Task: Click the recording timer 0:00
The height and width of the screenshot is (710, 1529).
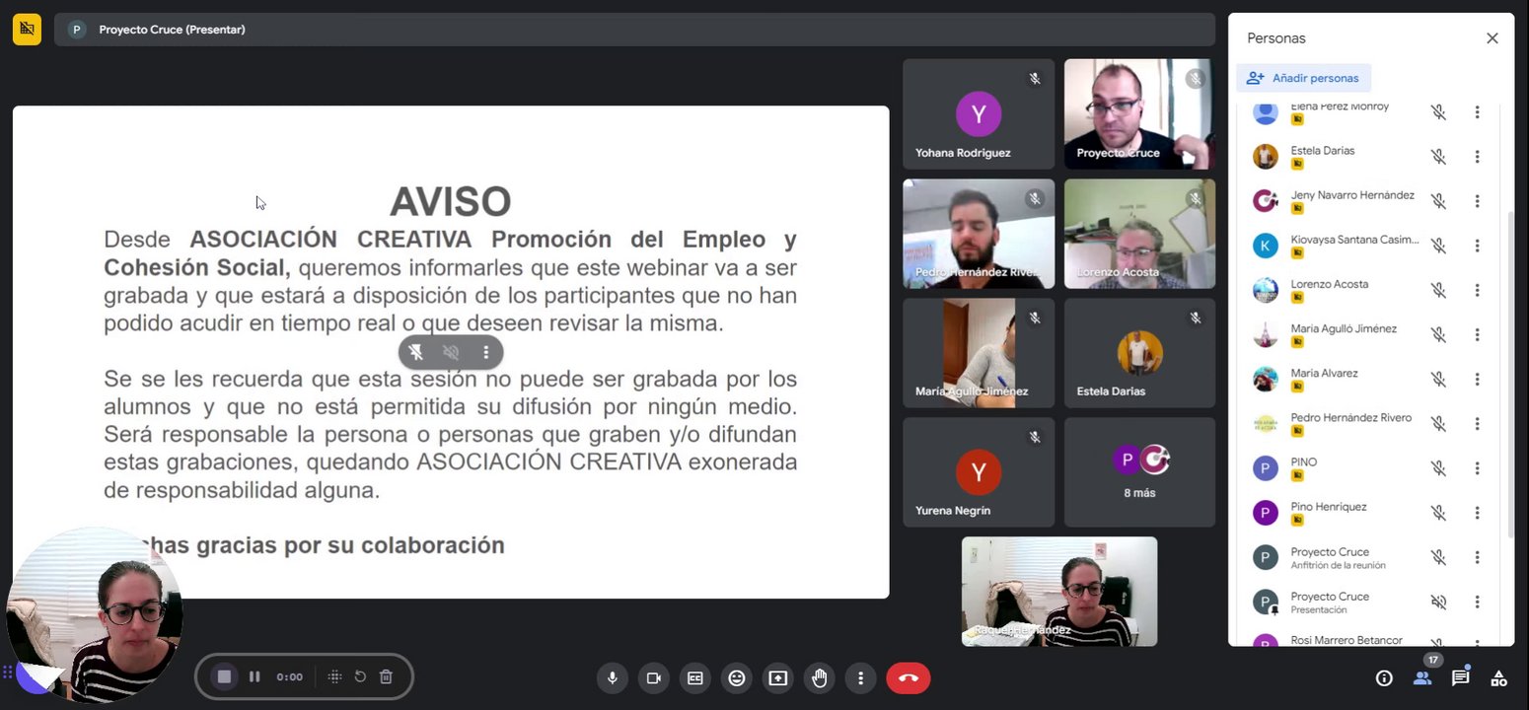Action: pyautogui.click(x=289, y=676)
